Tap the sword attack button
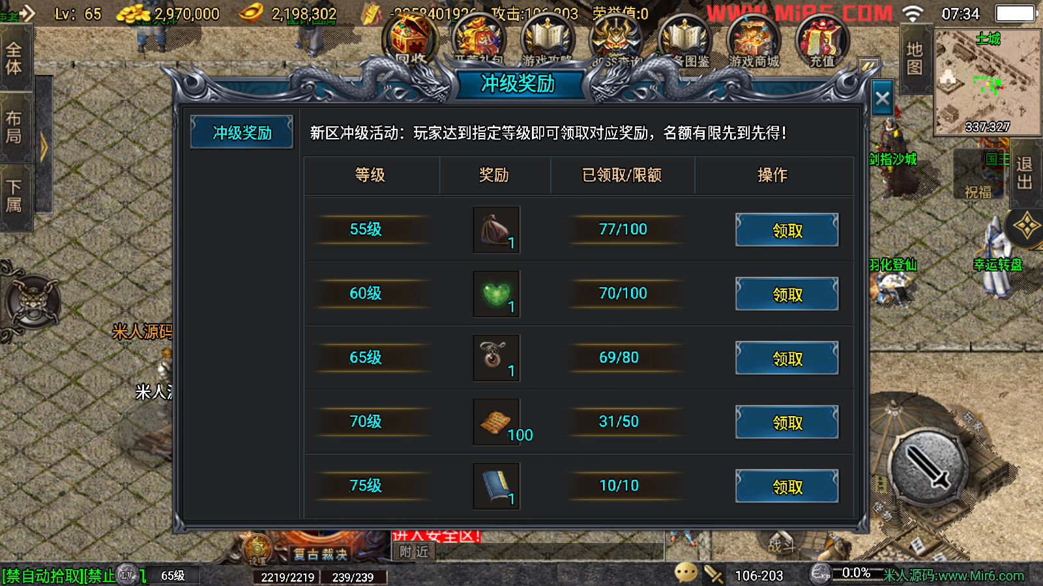The height and width of the screenshot is (586, 1043). pos(928,466)
